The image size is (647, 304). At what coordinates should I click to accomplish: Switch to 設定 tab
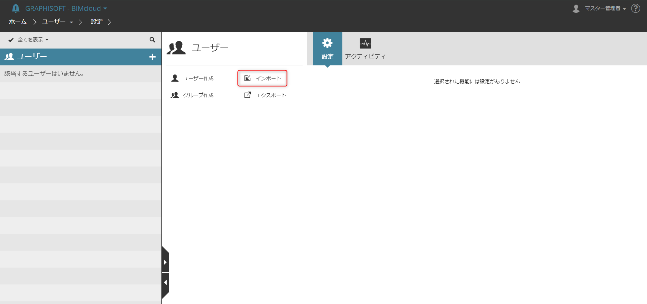[x=328, y=49]
